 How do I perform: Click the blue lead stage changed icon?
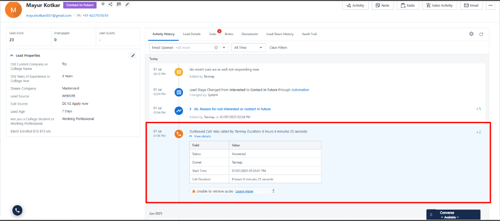tap(179, 93)
